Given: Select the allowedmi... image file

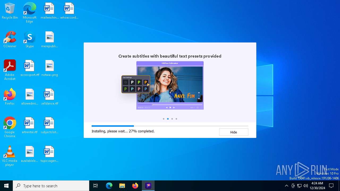Looking at the screenshot, I should tap(29, 97).
